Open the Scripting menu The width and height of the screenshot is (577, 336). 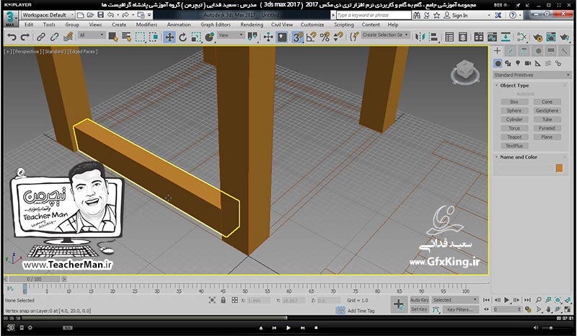[344, 25]
